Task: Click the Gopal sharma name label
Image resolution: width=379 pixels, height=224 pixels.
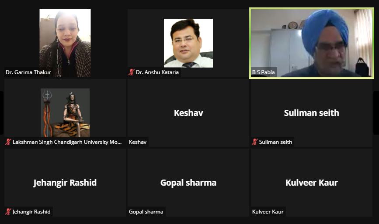Action: pos(146,211)
